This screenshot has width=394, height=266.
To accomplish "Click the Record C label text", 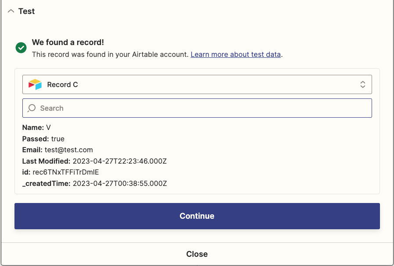I will (63, 85).
